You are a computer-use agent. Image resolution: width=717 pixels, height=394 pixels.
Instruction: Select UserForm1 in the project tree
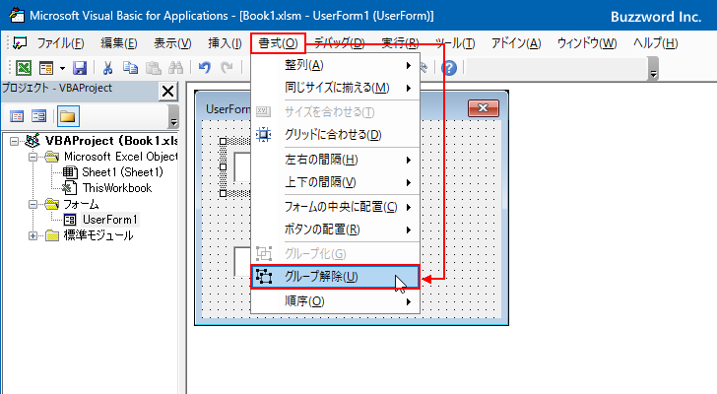pyautogui.click(x=109, y=220)
